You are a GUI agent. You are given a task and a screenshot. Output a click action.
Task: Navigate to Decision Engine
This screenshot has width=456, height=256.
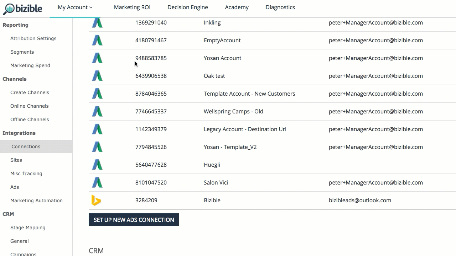coord(188,7)
